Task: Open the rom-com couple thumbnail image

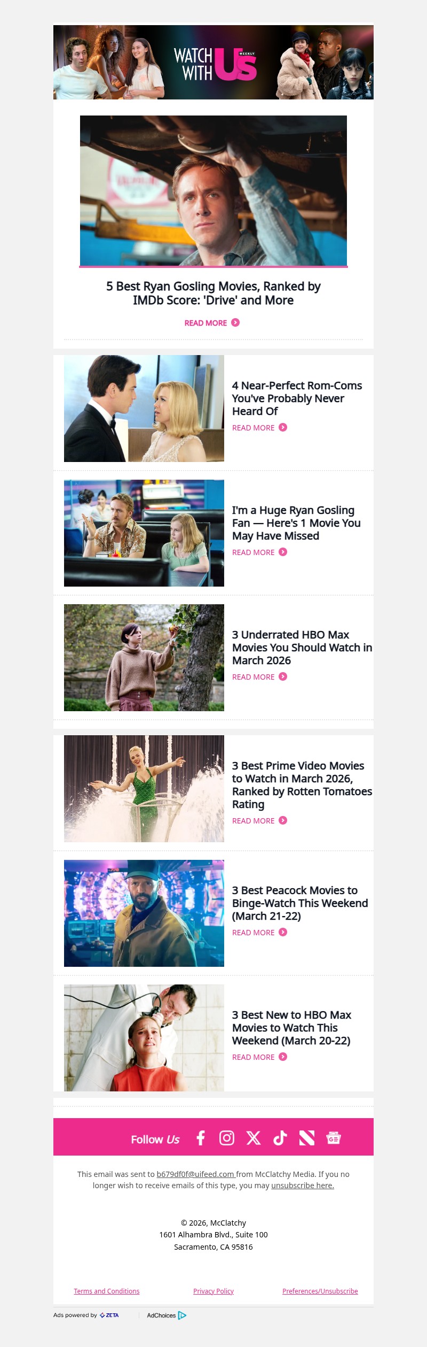Action: point(144,409)
